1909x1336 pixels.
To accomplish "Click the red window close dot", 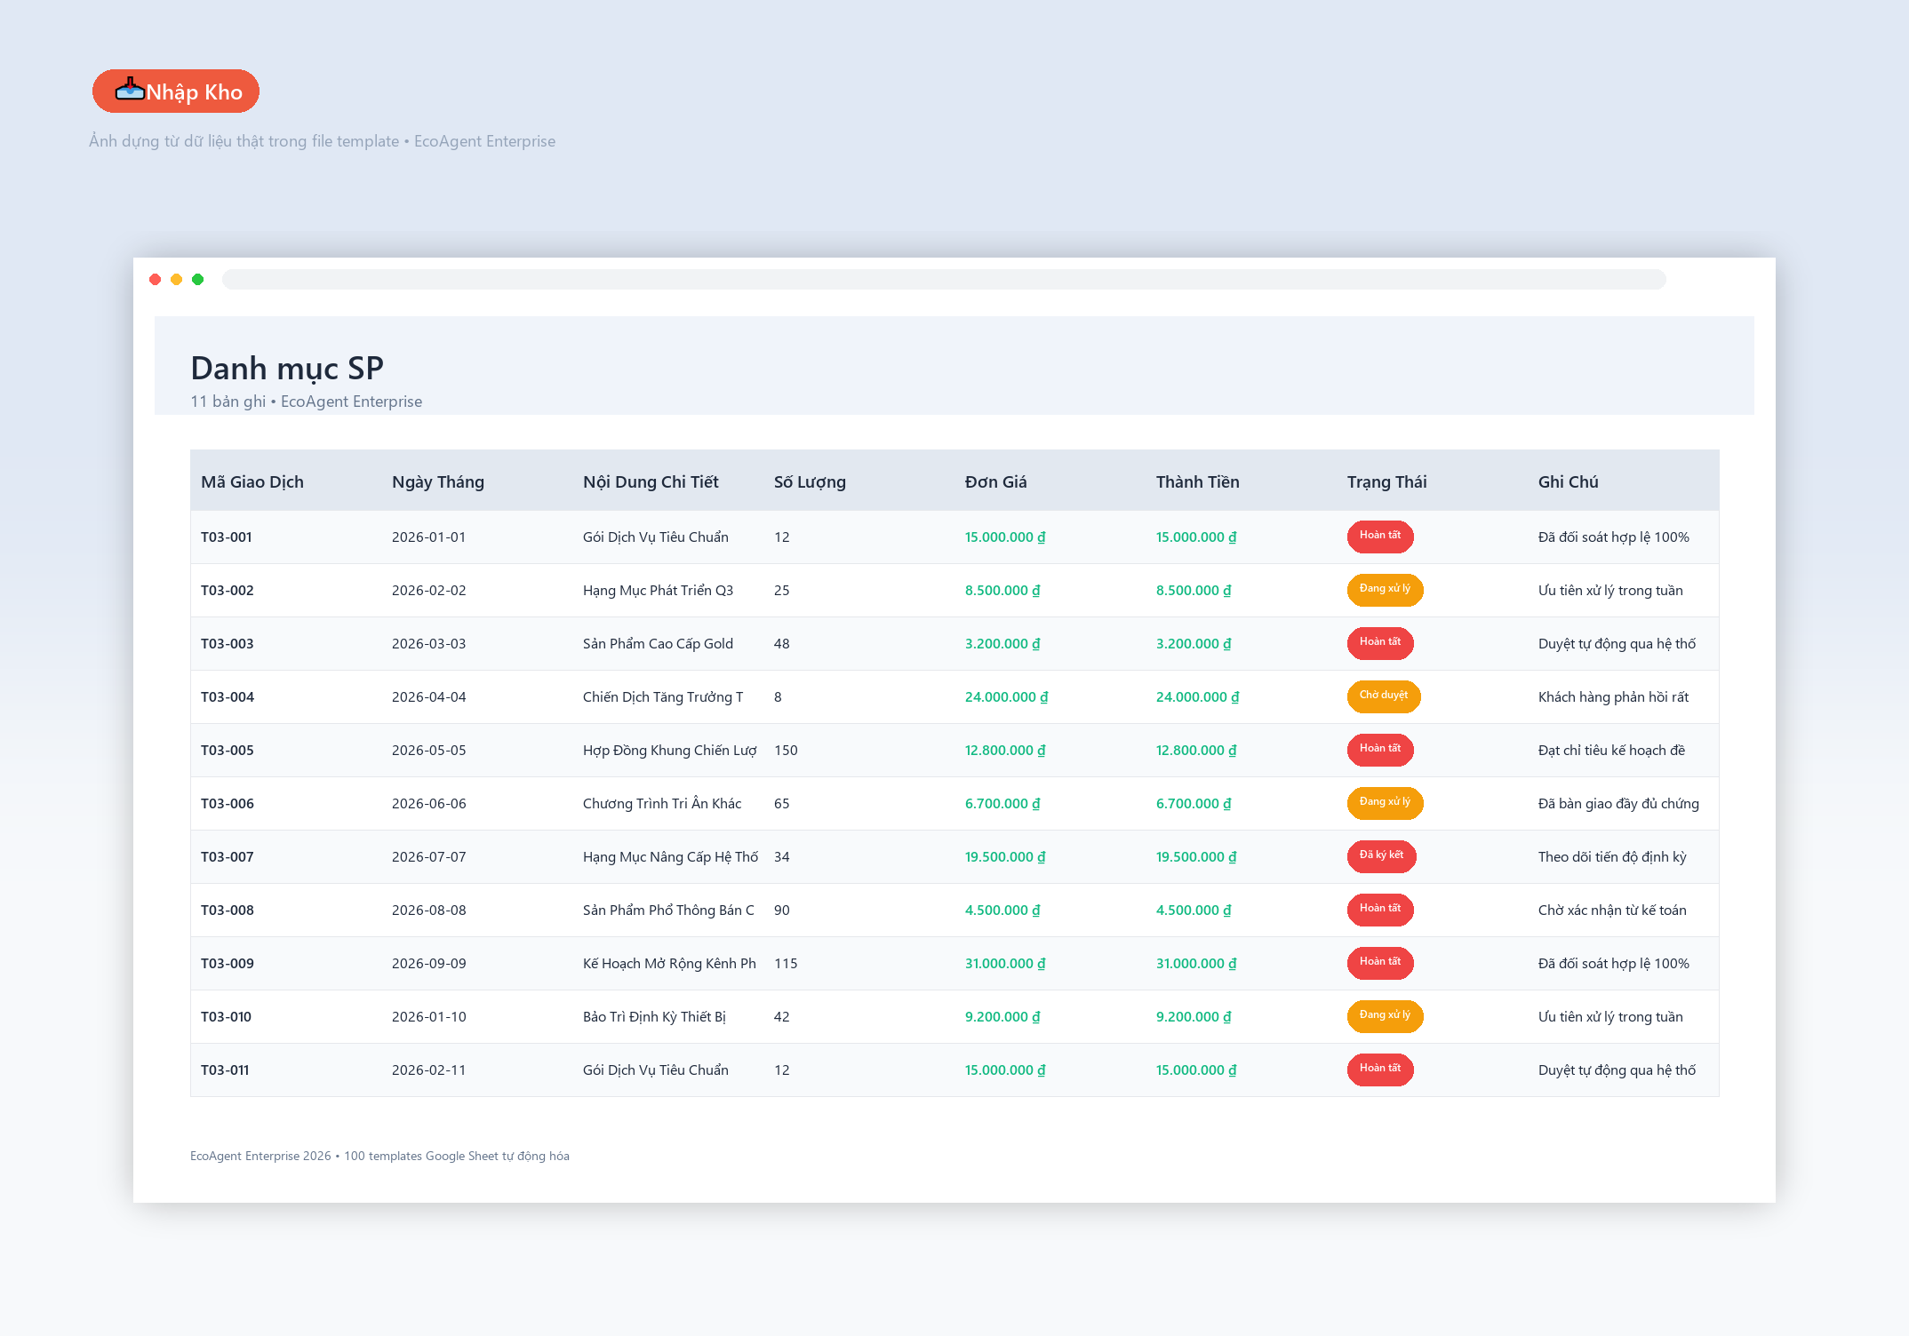I will click(x=156, y=280).
